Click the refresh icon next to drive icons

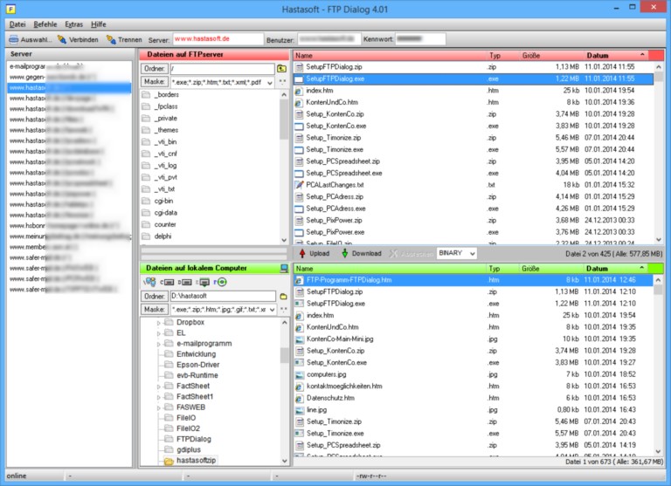[x=221, y=282]
